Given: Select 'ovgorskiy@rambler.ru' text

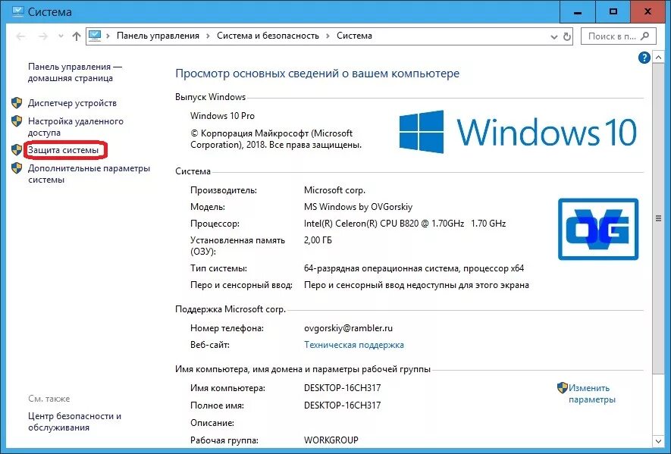Looking at the screenshot, I should (x=348, y=328).
